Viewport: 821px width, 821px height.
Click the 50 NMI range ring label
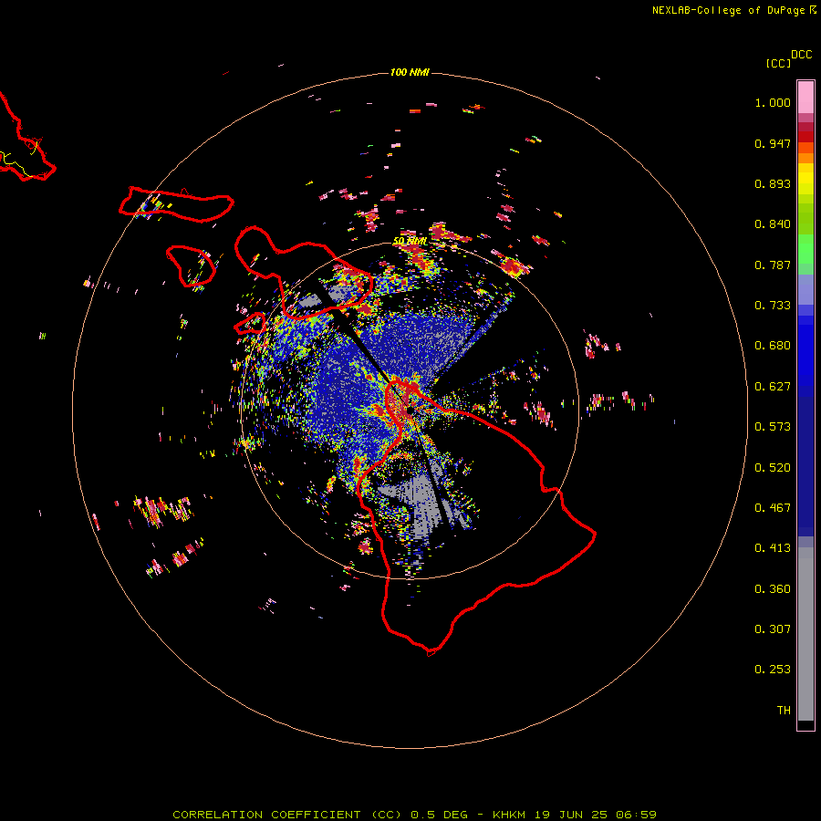point(410,241)
